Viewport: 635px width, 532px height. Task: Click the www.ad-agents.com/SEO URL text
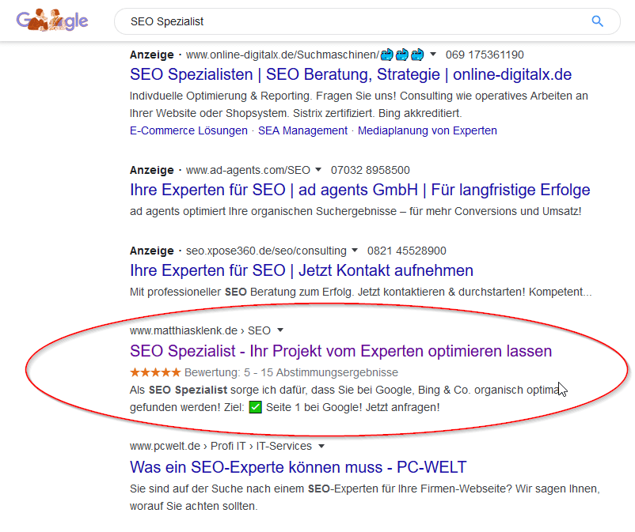point(248,170)
